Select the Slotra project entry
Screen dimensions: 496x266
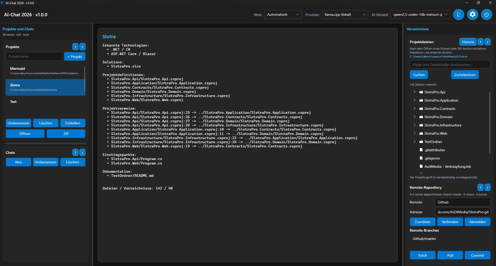pyautogui.click(x=45, y=87)
